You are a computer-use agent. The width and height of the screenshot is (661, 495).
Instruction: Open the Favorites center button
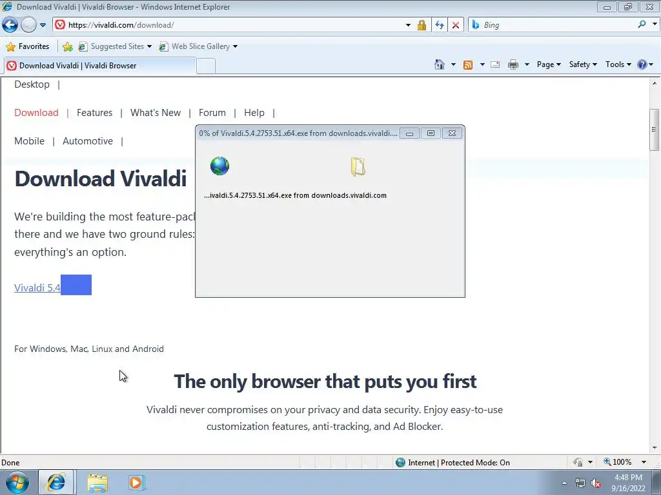pos(28,46)
